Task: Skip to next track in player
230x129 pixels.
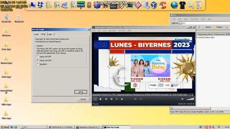Action: point(111,99)
